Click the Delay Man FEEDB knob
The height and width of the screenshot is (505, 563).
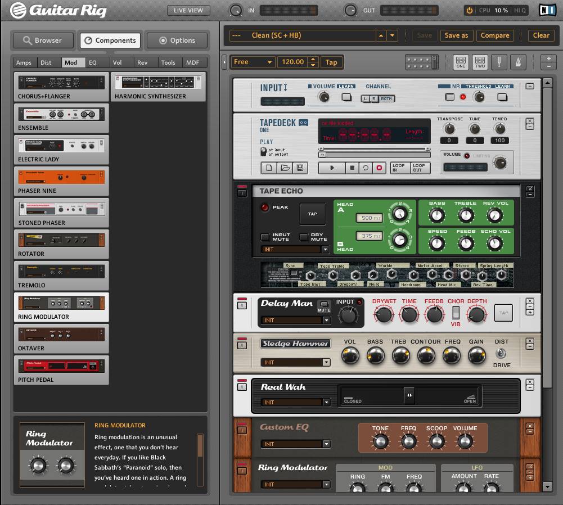click(434, 315)
